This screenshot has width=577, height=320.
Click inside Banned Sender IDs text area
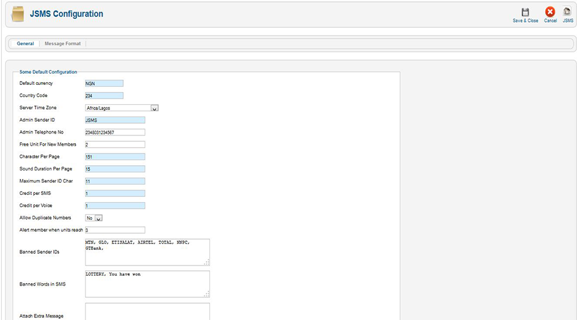(147, 252)
